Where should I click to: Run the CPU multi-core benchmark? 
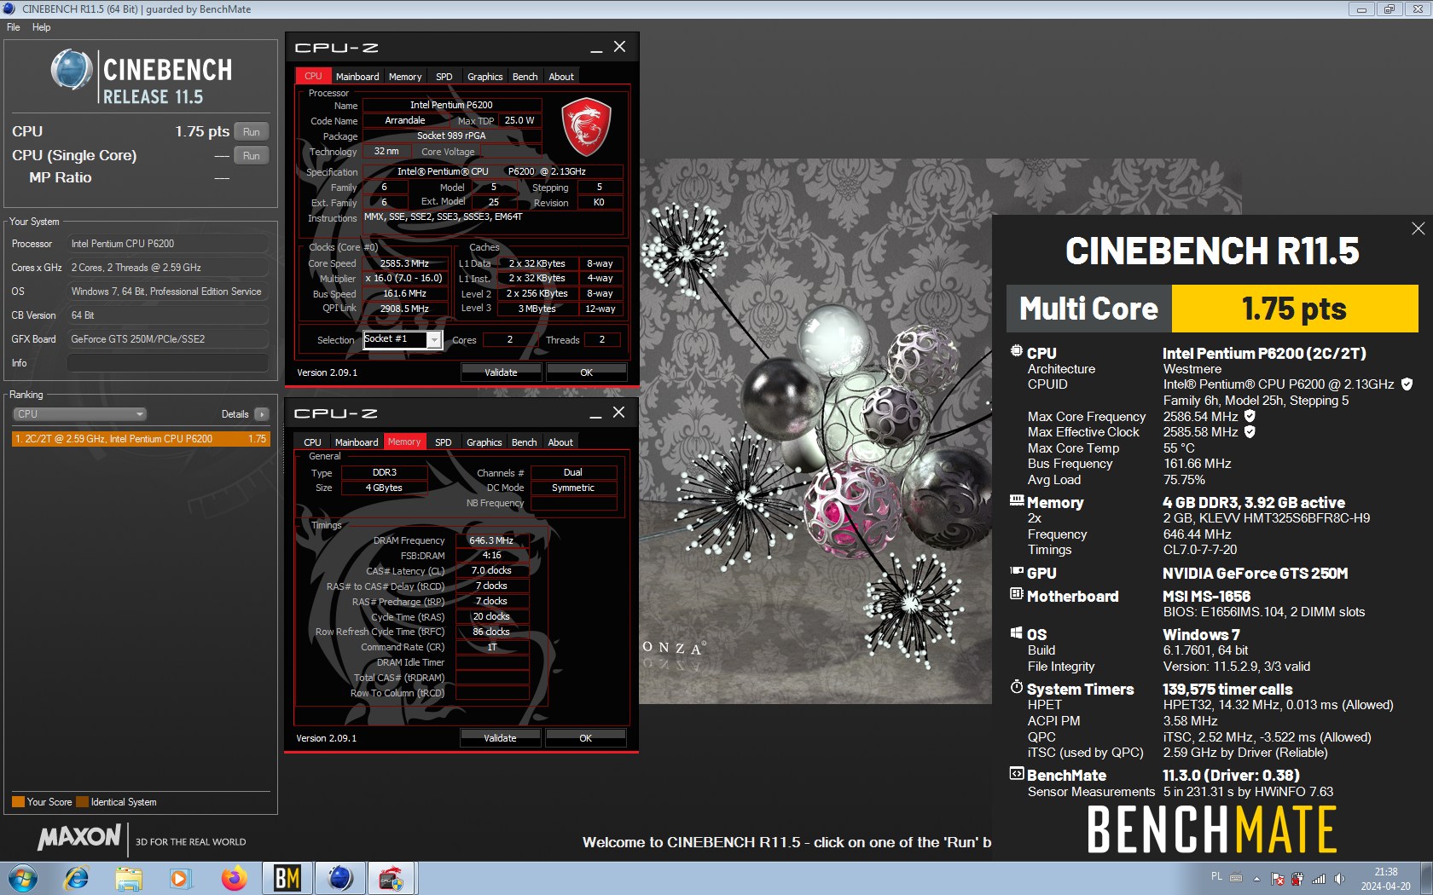pyautogui.click(x=251, y=132)
